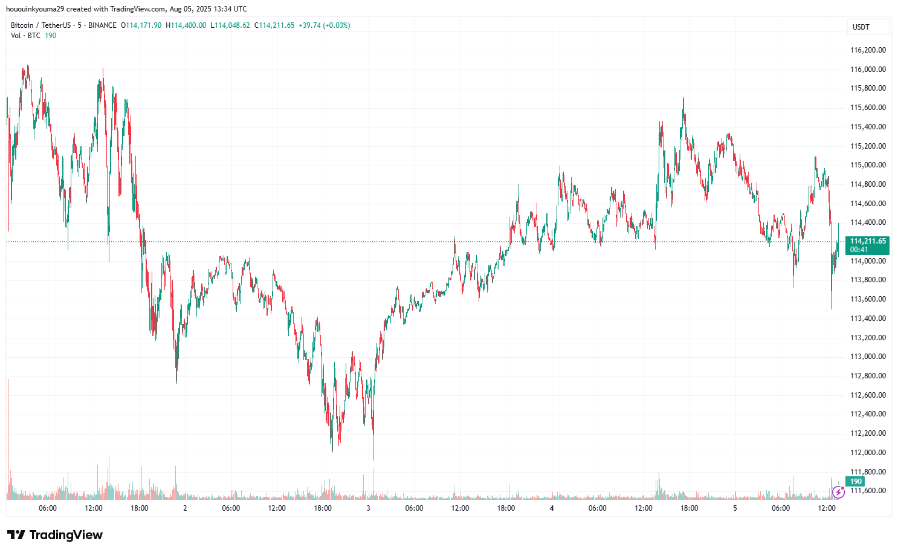The image size is (898, 553).
Task: Click date marker 2 on the time axis
Action: 185,508
